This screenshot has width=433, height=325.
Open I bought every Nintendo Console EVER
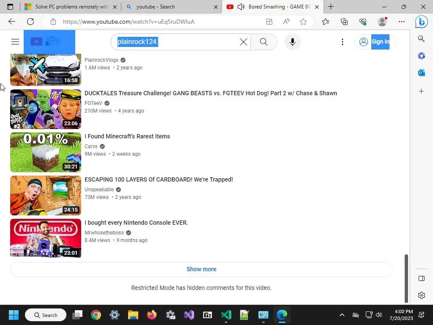coord(136,223)
